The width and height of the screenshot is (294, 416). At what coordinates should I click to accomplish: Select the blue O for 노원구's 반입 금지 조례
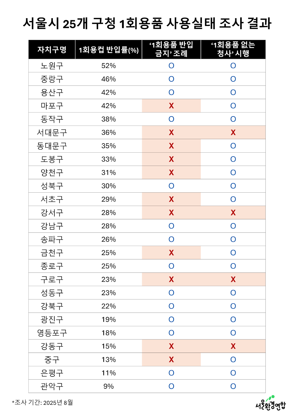coord(171,66)
